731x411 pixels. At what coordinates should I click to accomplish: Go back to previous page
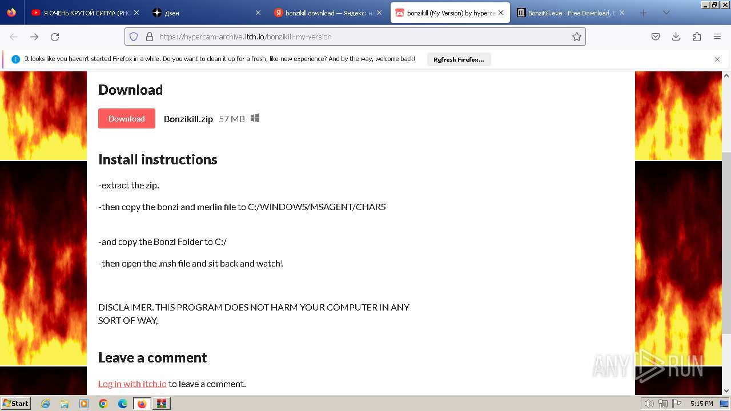[x=14, y=37]
